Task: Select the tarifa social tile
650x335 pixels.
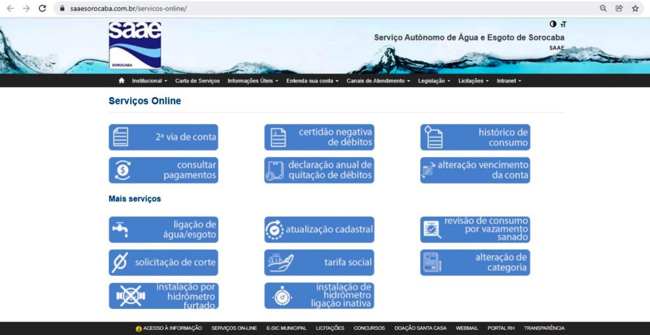Action: pyautogui.click(x=319, y=263)
